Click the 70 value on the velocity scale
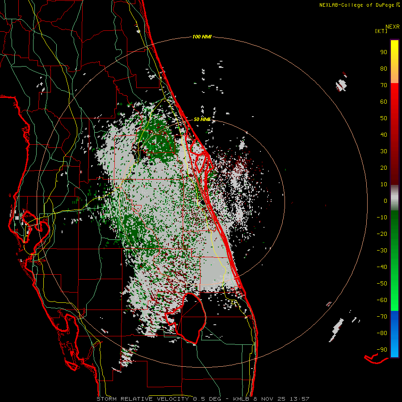The image size is (402, 402). coord(384,85)
